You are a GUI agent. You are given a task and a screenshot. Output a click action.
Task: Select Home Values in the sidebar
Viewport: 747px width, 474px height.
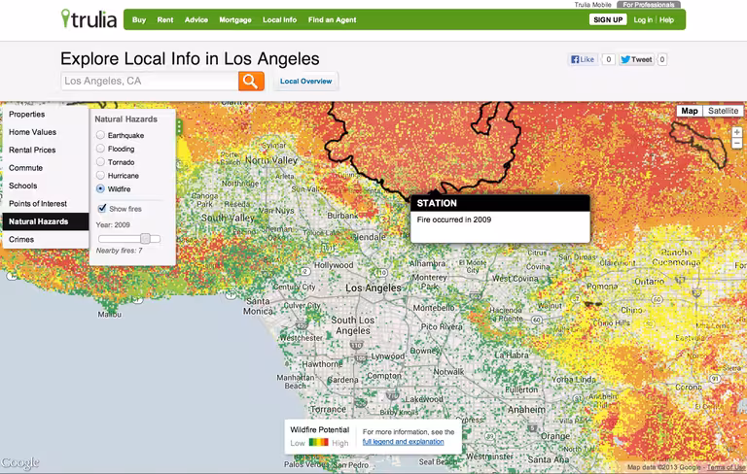point(46,132)
